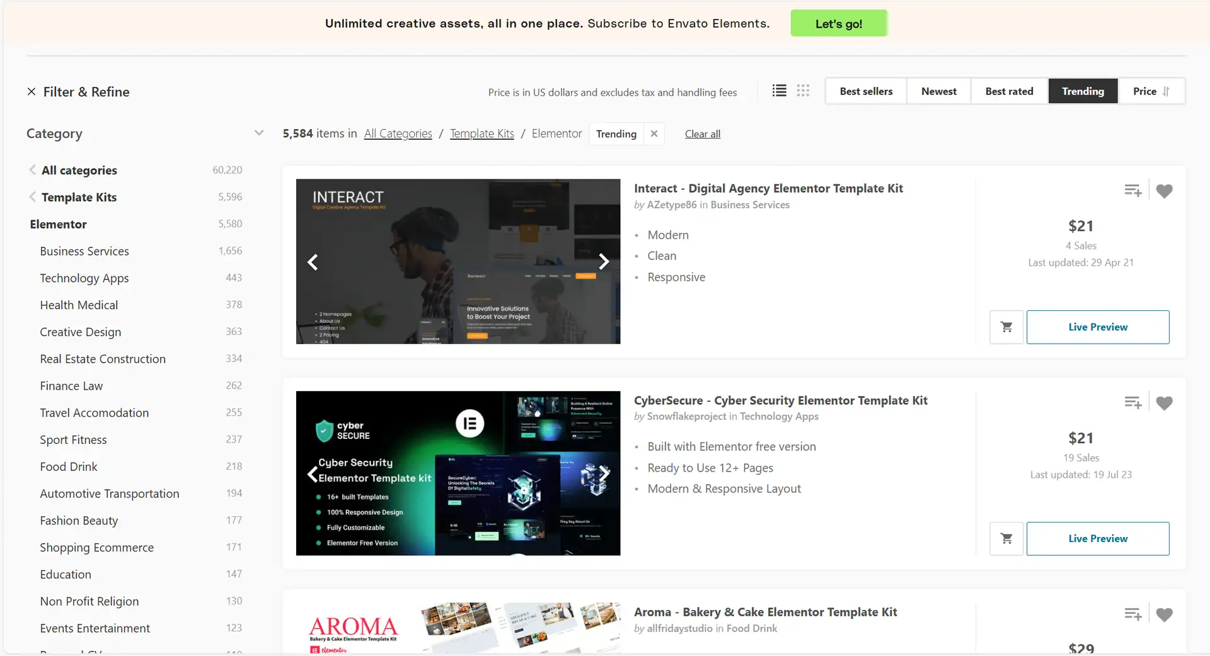Open Aroma Bakery & Cake kit title
This screenshot has height=656, width=1210.
765,612
